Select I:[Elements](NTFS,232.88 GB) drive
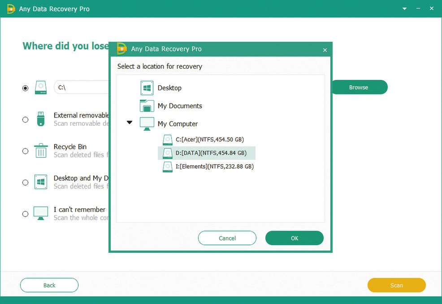The image size is (442, 304). coord(215,167)
